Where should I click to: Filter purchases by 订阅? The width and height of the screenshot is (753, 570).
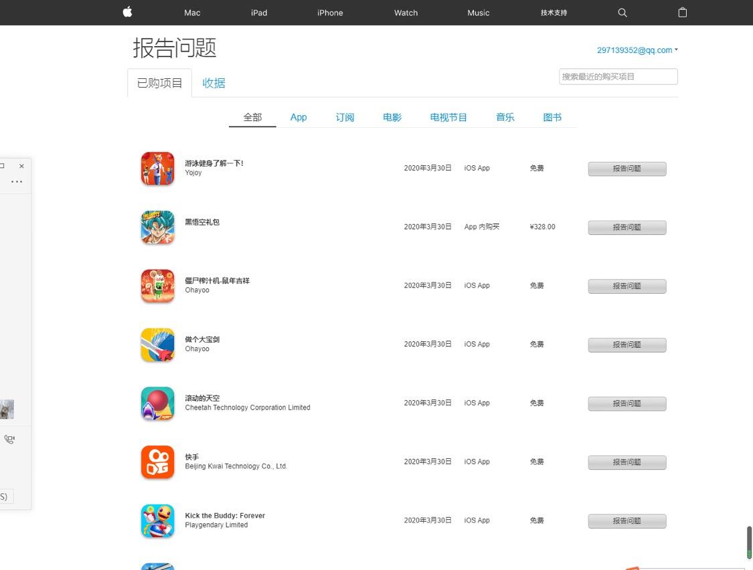tap(345, 117)
